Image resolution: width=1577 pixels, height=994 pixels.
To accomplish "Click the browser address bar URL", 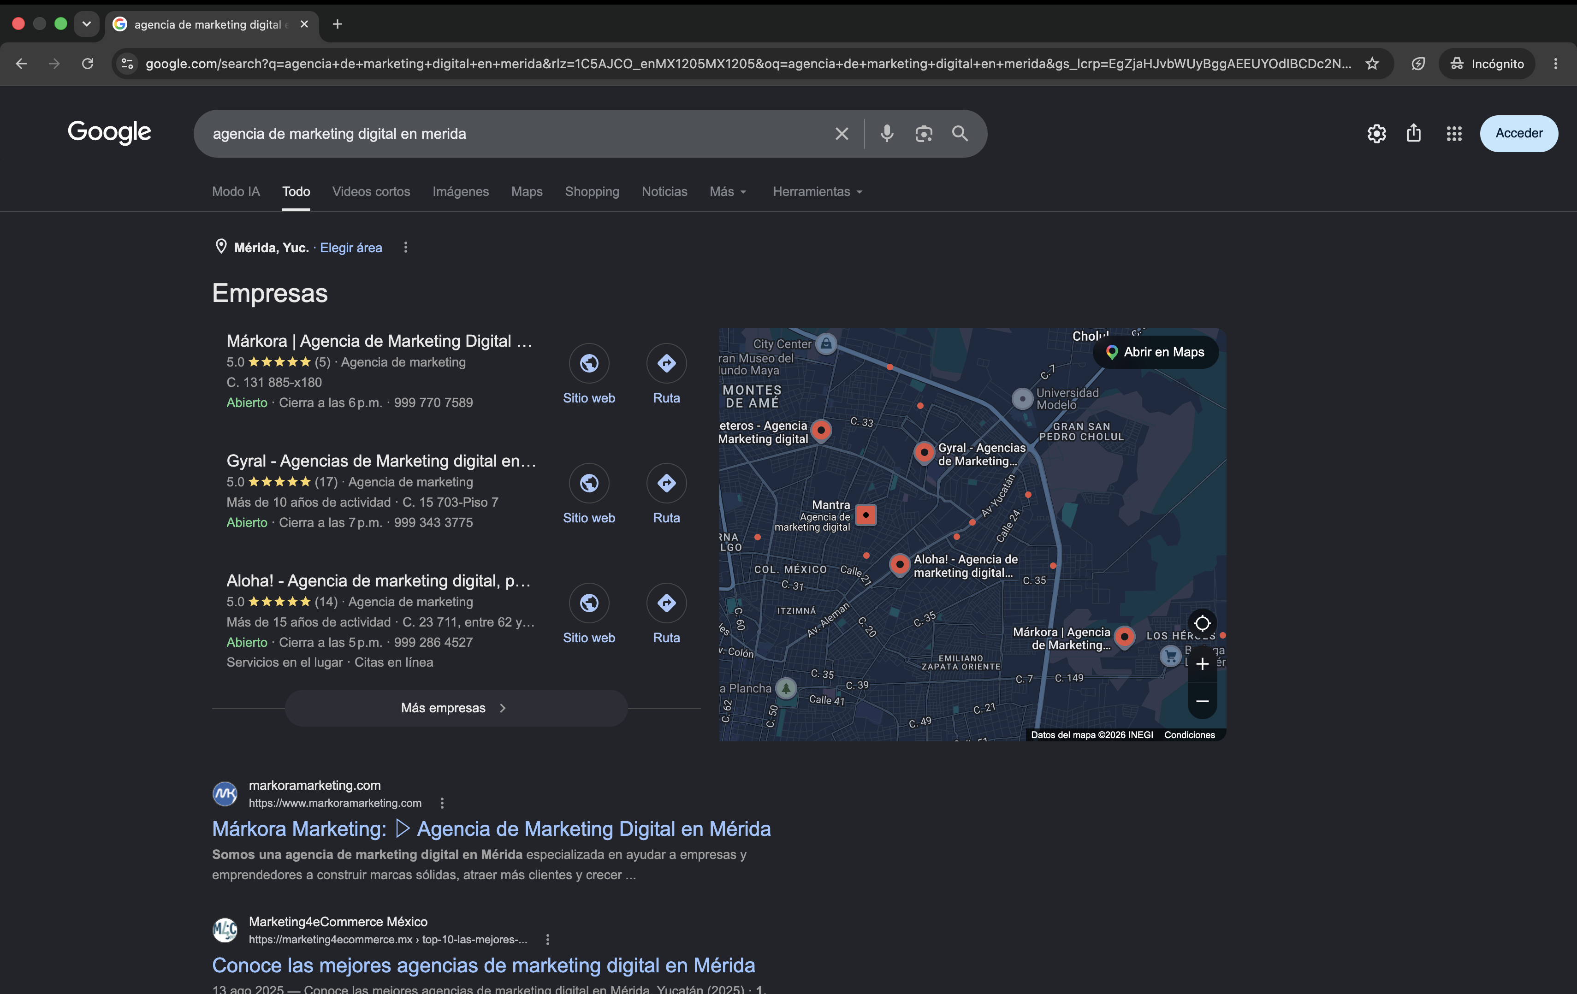I will 748,64.
